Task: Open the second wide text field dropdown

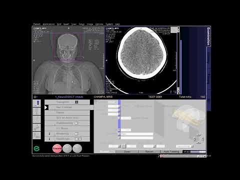Action: [x=119, y=138]
